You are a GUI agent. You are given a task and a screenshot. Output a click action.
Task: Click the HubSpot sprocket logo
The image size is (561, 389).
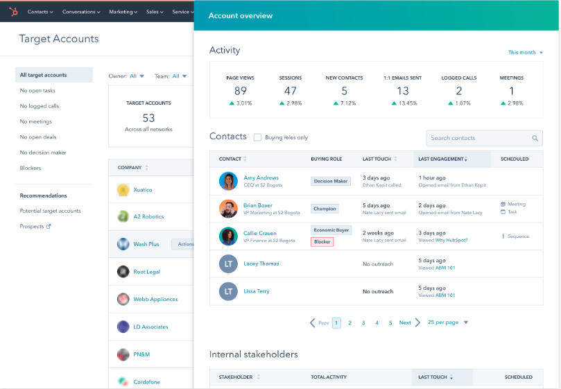tap(14, 12)
